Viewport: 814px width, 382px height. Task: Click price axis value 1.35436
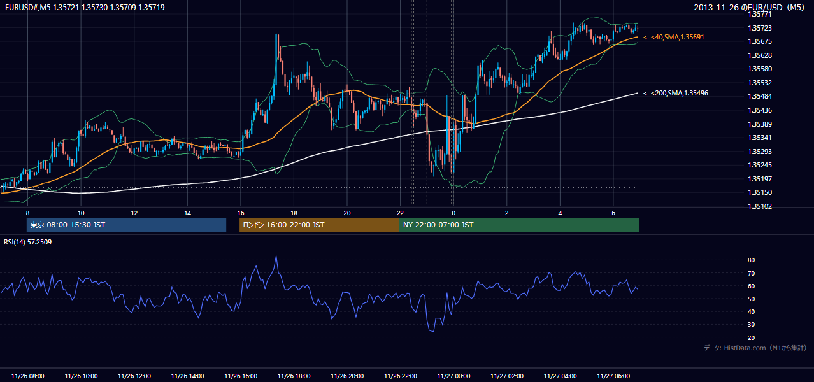click(759, 110)
